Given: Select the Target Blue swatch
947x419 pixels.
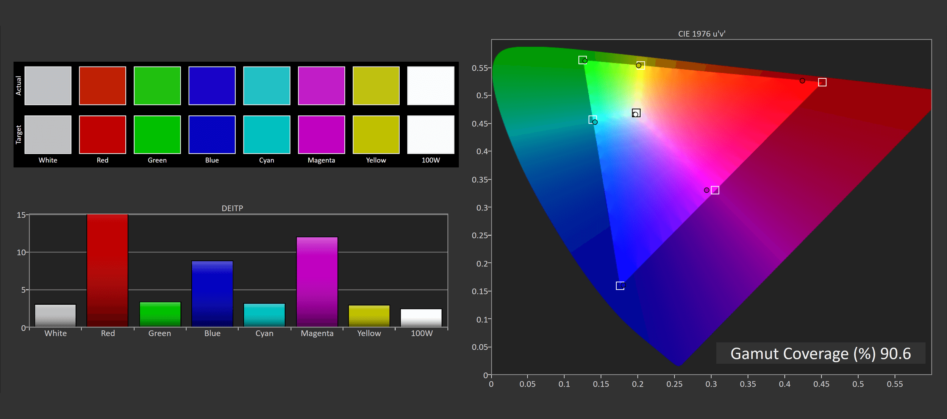Looking at the screenshot, I should 212,134.
